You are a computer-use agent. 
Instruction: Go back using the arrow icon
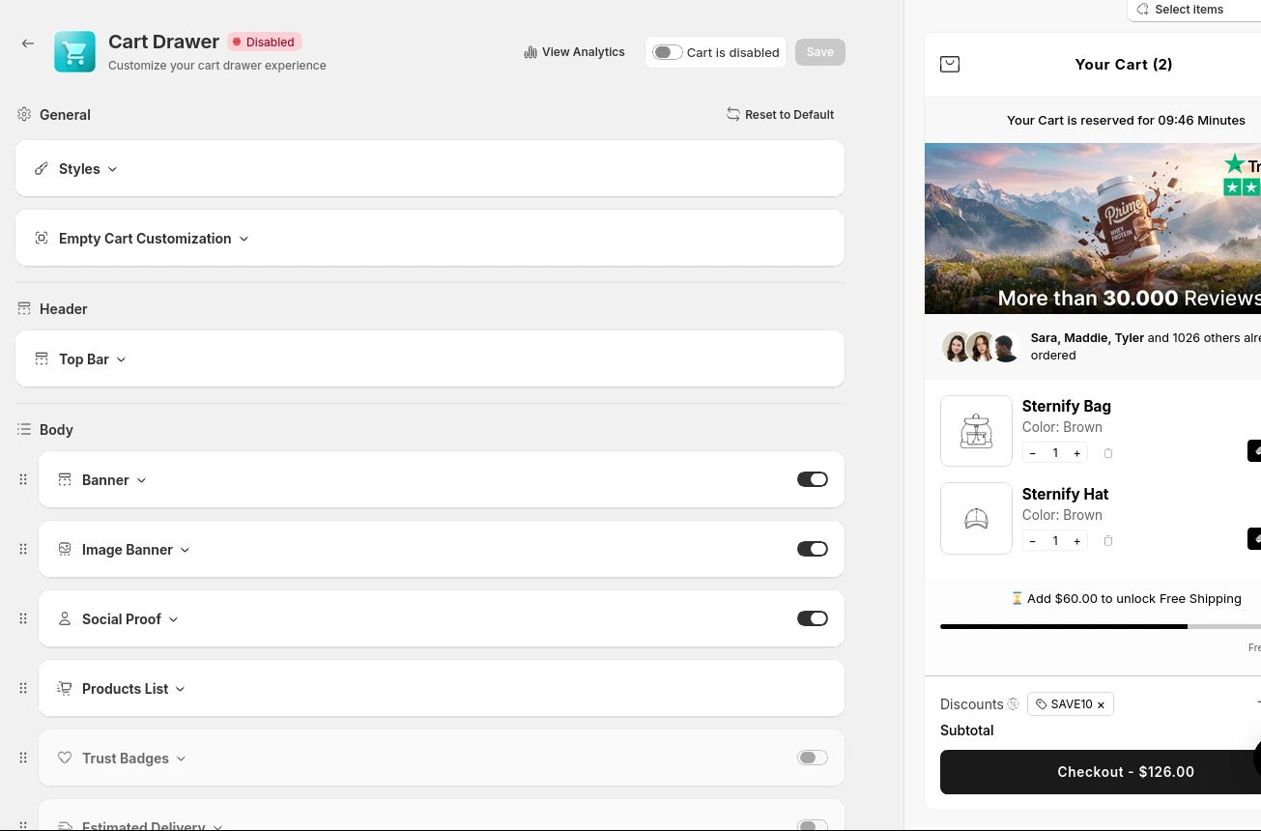point(28,43)
